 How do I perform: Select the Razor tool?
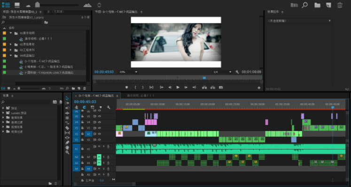point(67,128)
